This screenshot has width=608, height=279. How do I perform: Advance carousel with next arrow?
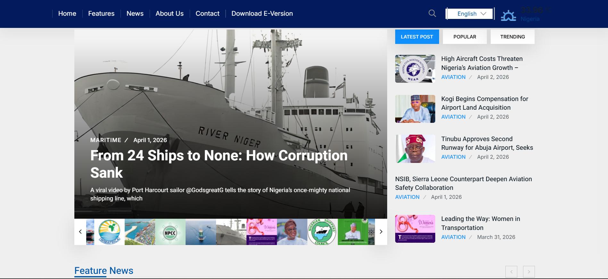click(381, 232)
